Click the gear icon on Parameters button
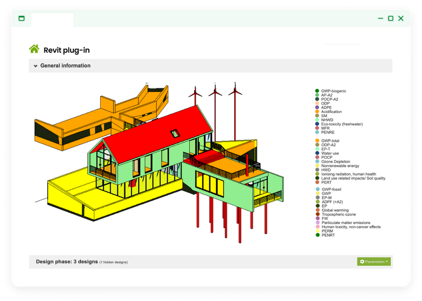Screen dimensions: 422x301 (x=362, y=261)
